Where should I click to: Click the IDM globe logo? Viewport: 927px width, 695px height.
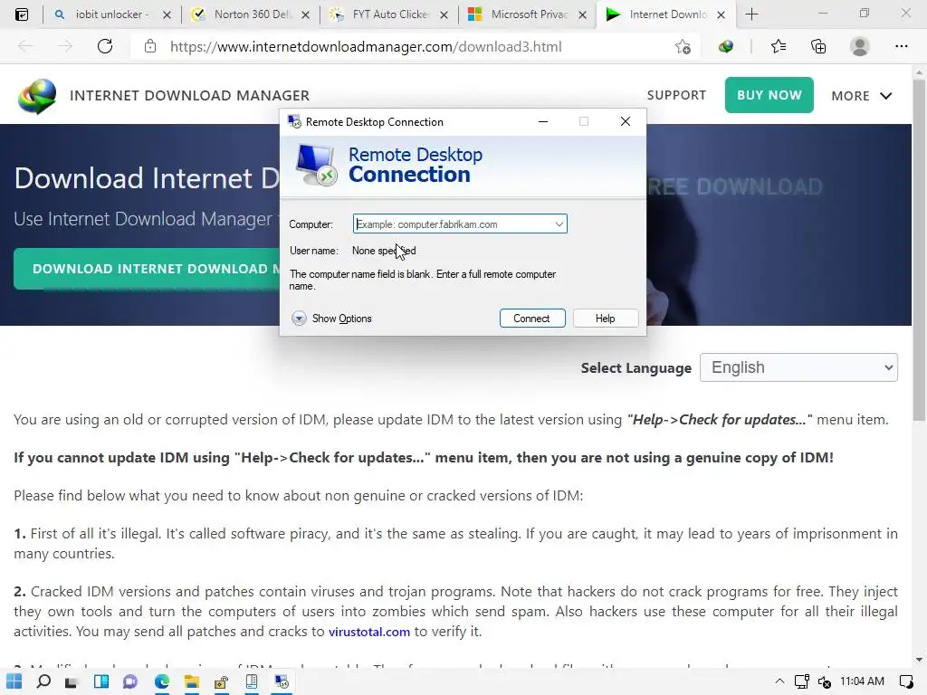37,96
